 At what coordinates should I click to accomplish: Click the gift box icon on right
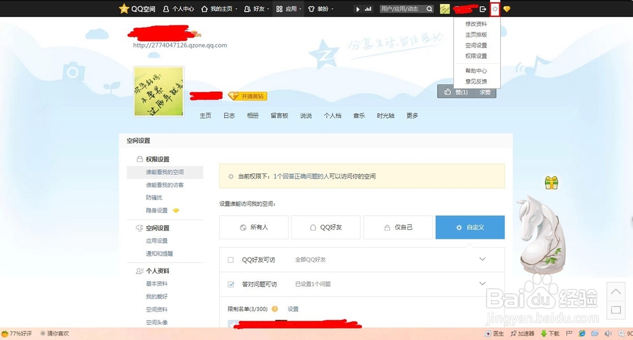coord(551,183)
